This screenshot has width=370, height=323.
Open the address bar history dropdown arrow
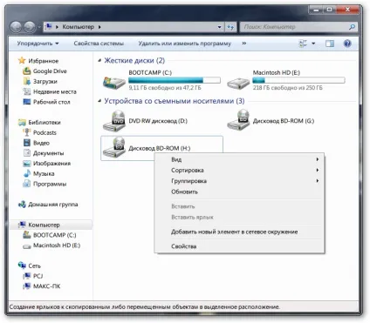219,27
